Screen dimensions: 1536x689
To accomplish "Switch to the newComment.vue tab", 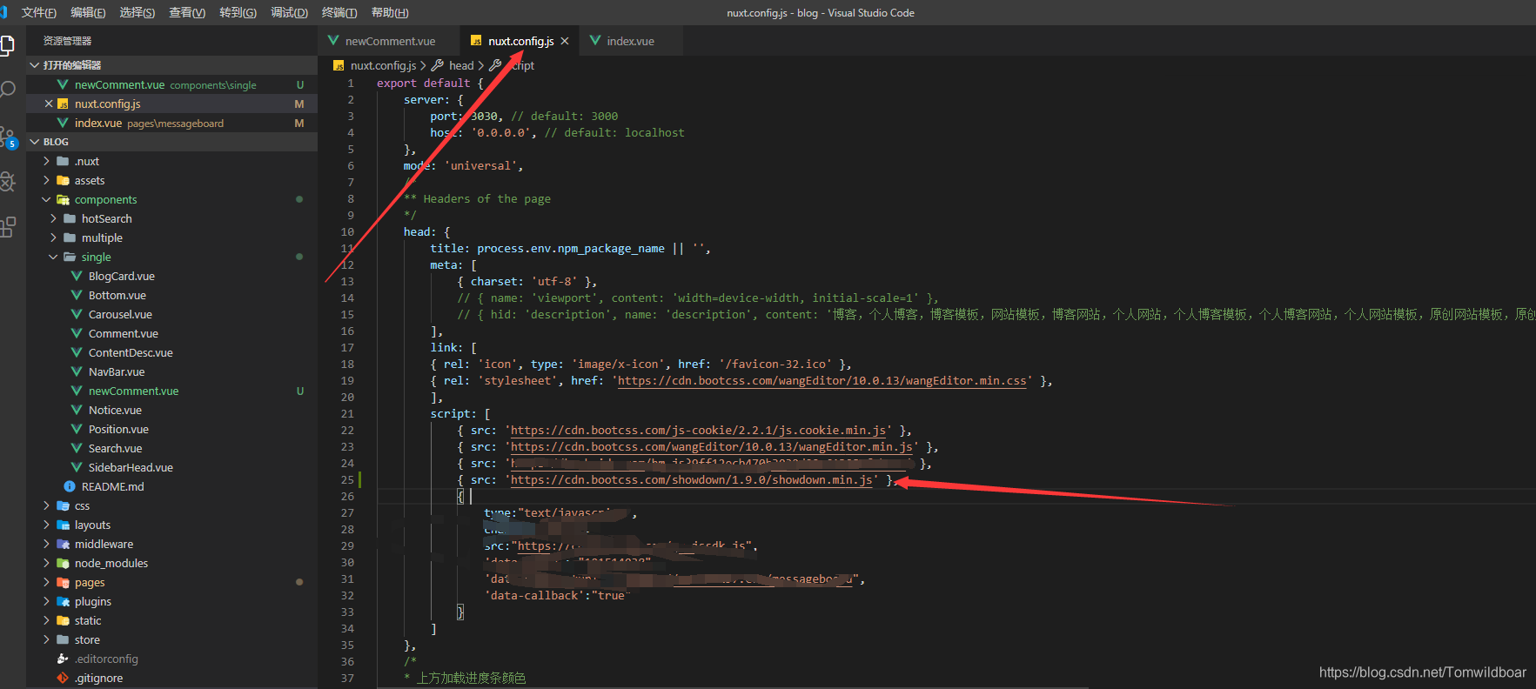I will [390, 41].
